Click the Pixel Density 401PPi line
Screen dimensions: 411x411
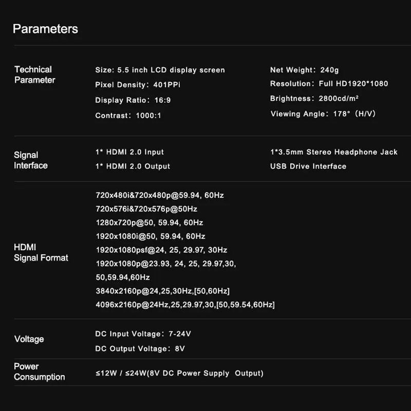(138, 85)
